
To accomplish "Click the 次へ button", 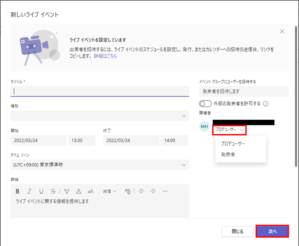I will coord(272,231).
